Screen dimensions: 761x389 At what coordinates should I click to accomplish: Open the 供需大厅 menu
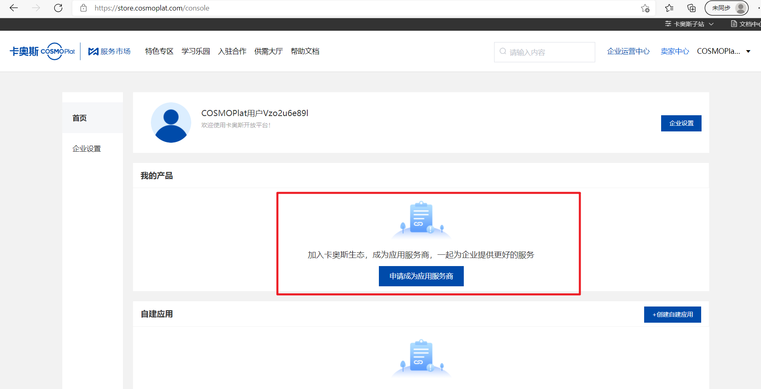(x=268, y=51)
